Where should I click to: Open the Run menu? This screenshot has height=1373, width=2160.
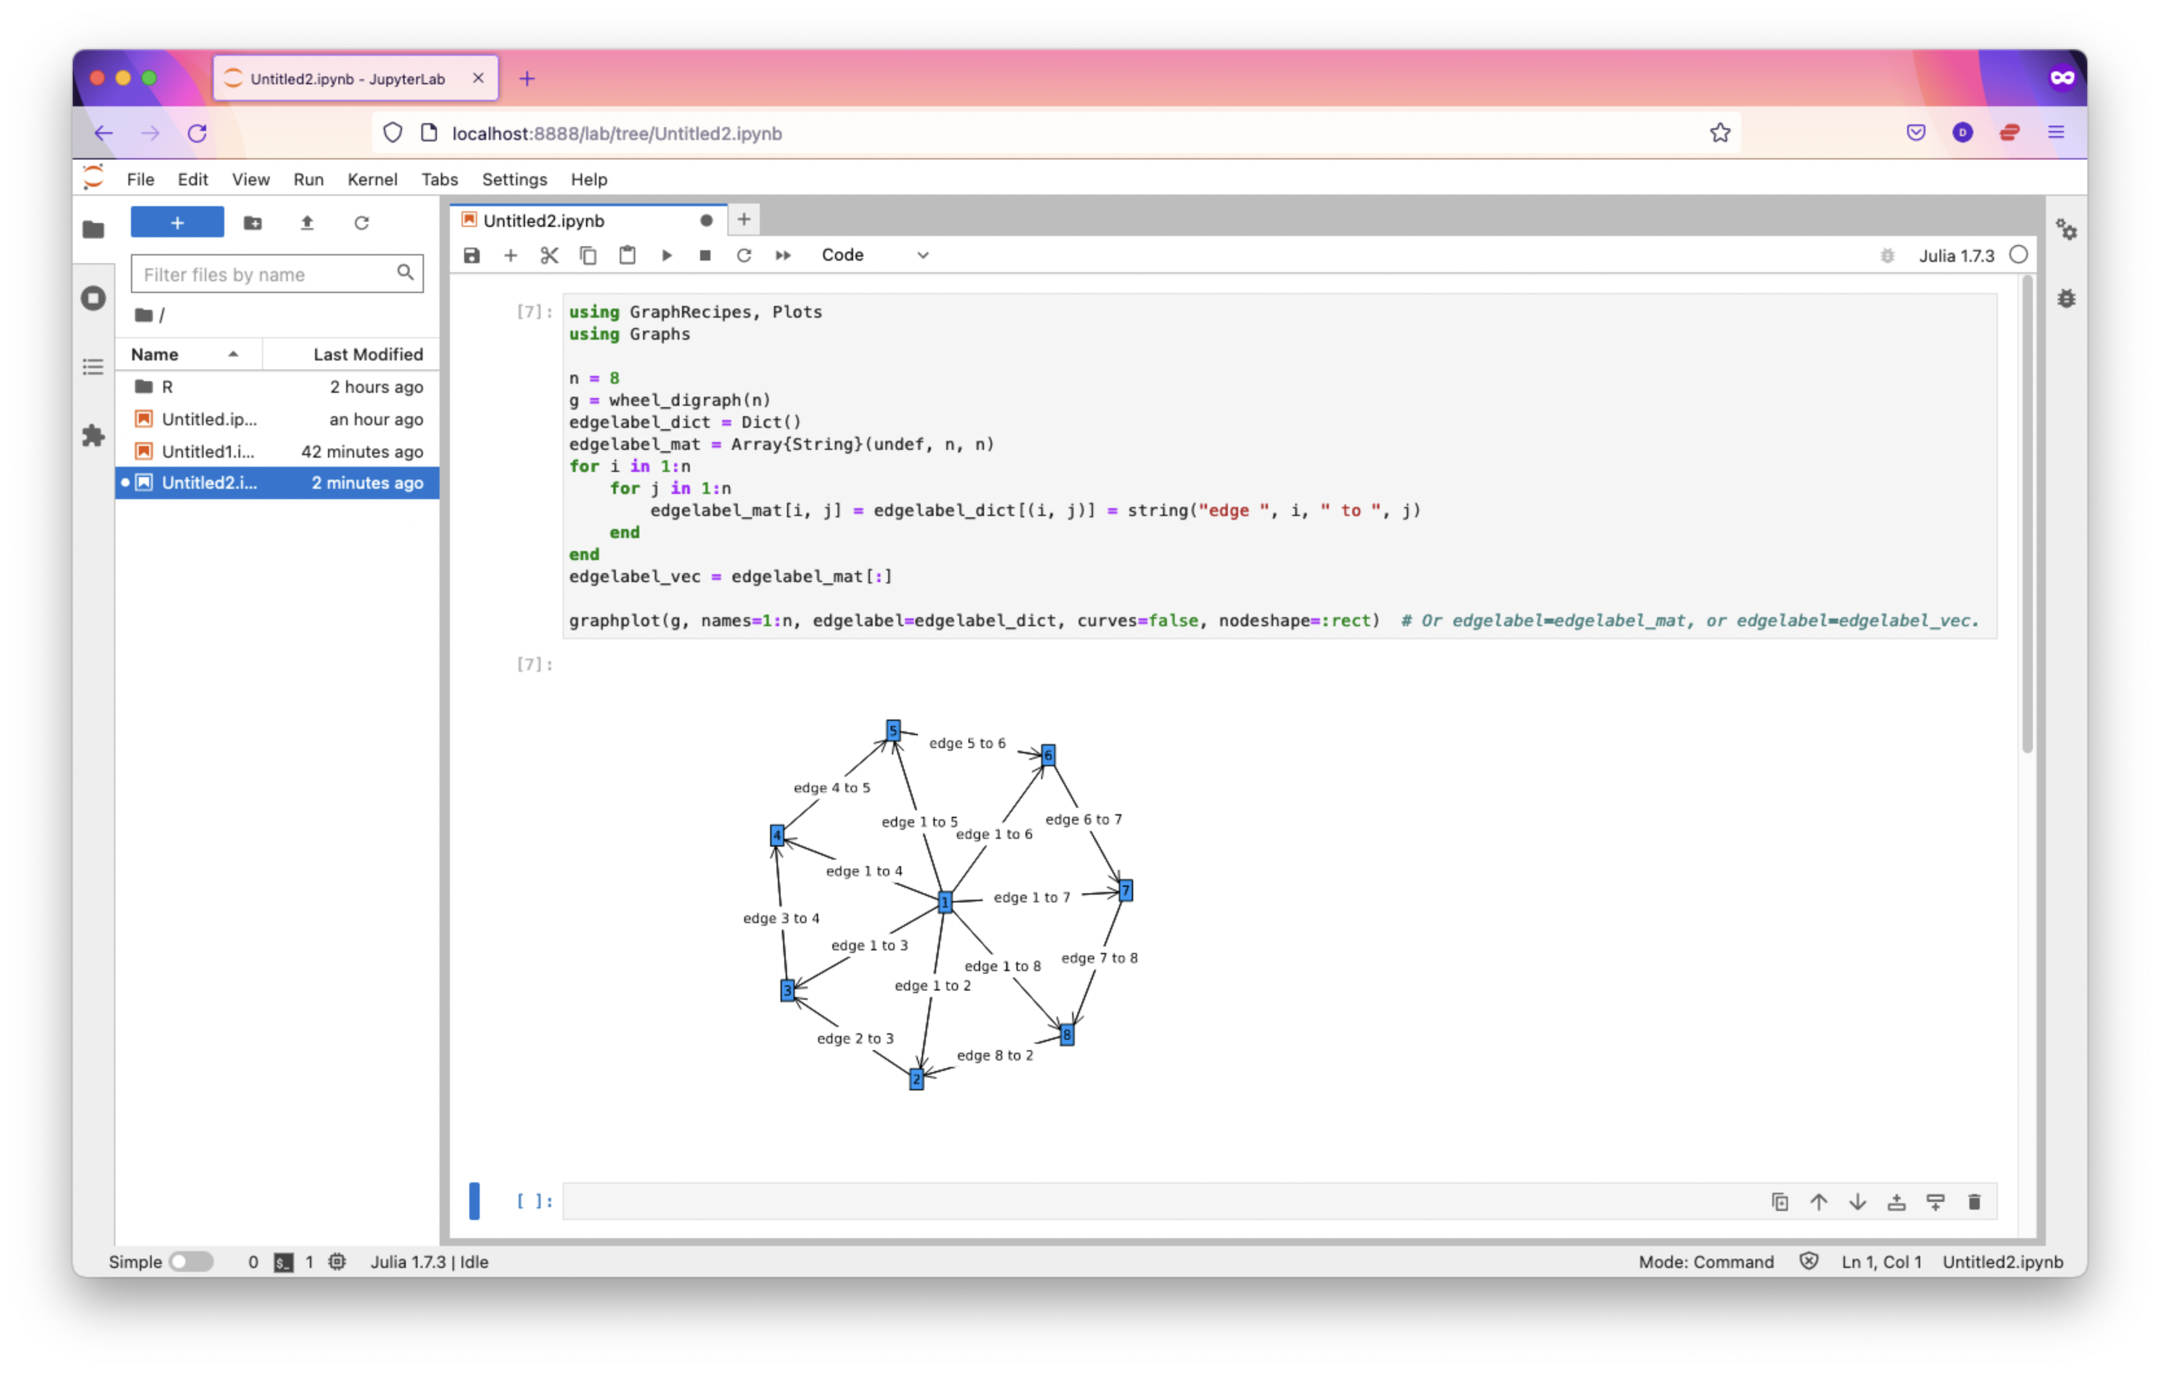tap(309, 180)
